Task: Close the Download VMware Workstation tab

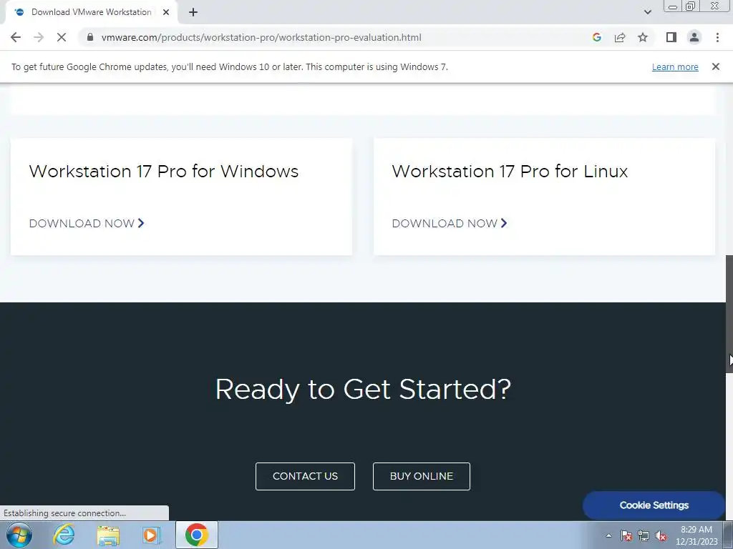Action: click(x=166, y=12)
